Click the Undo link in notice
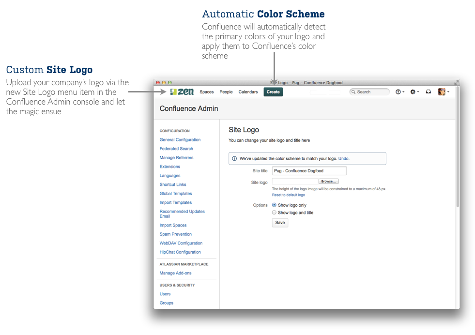 [x=343, y=158]
